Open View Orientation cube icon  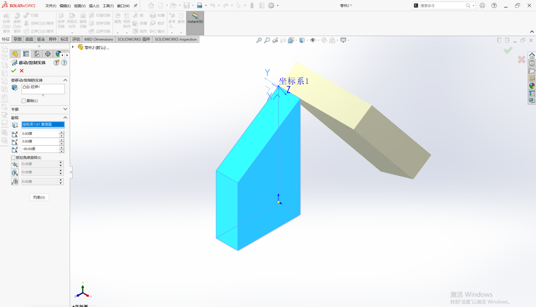point(291,40)
